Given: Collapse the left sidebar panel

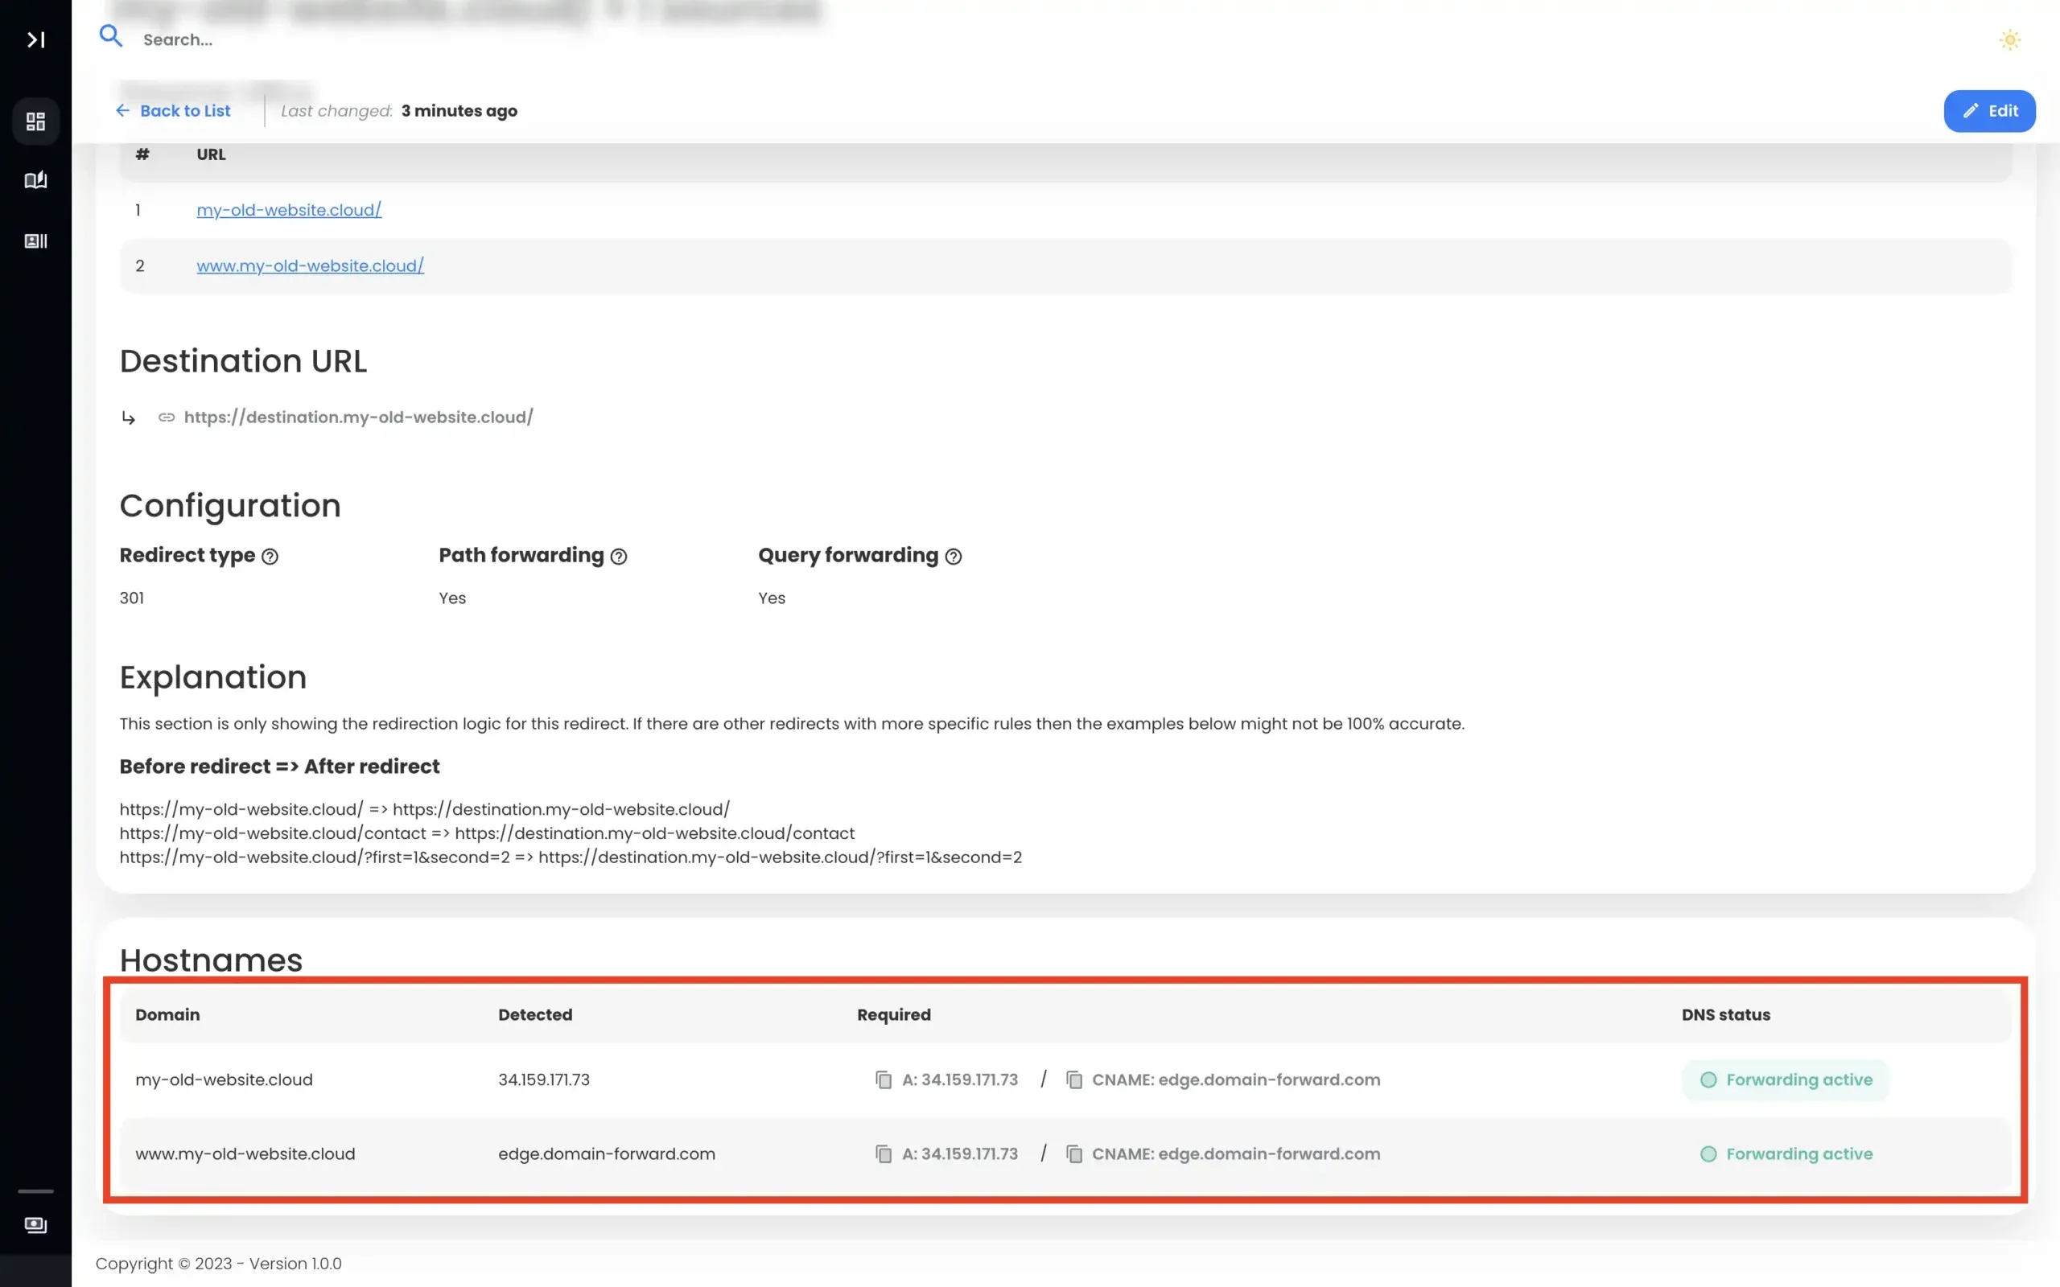Looking at the screenshot, I should pos(35,39).
